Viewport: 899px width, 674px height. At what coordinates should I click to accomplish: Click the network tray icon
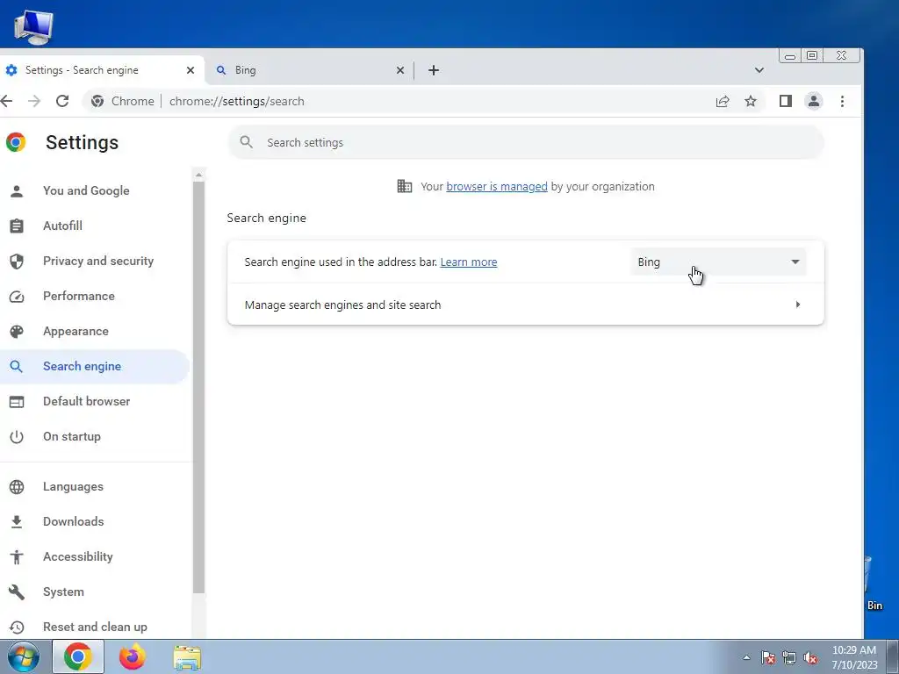[x=789, y=658]
